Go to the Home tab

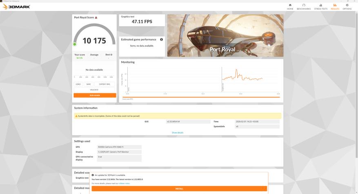(290, 7)
